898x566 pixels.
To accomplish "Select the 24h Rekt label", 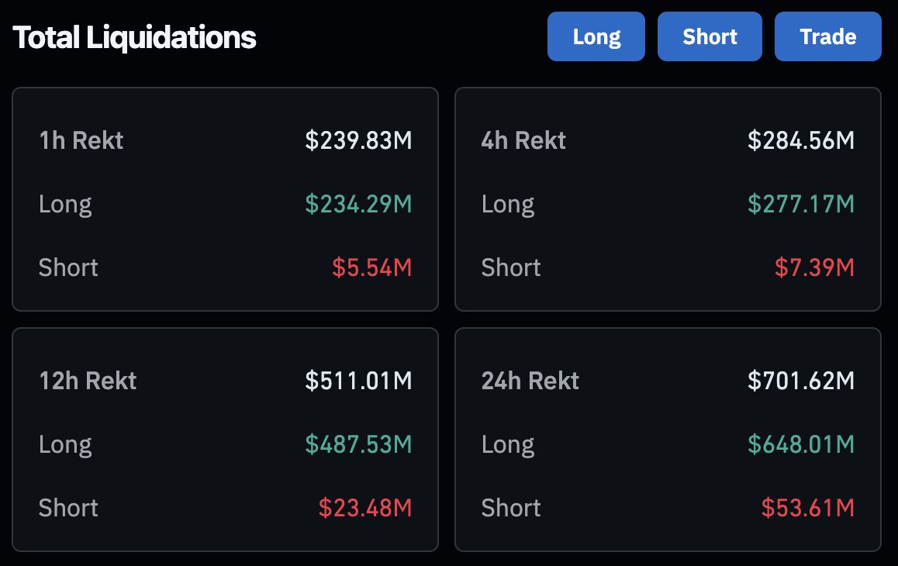I will (x=530, y=381).
